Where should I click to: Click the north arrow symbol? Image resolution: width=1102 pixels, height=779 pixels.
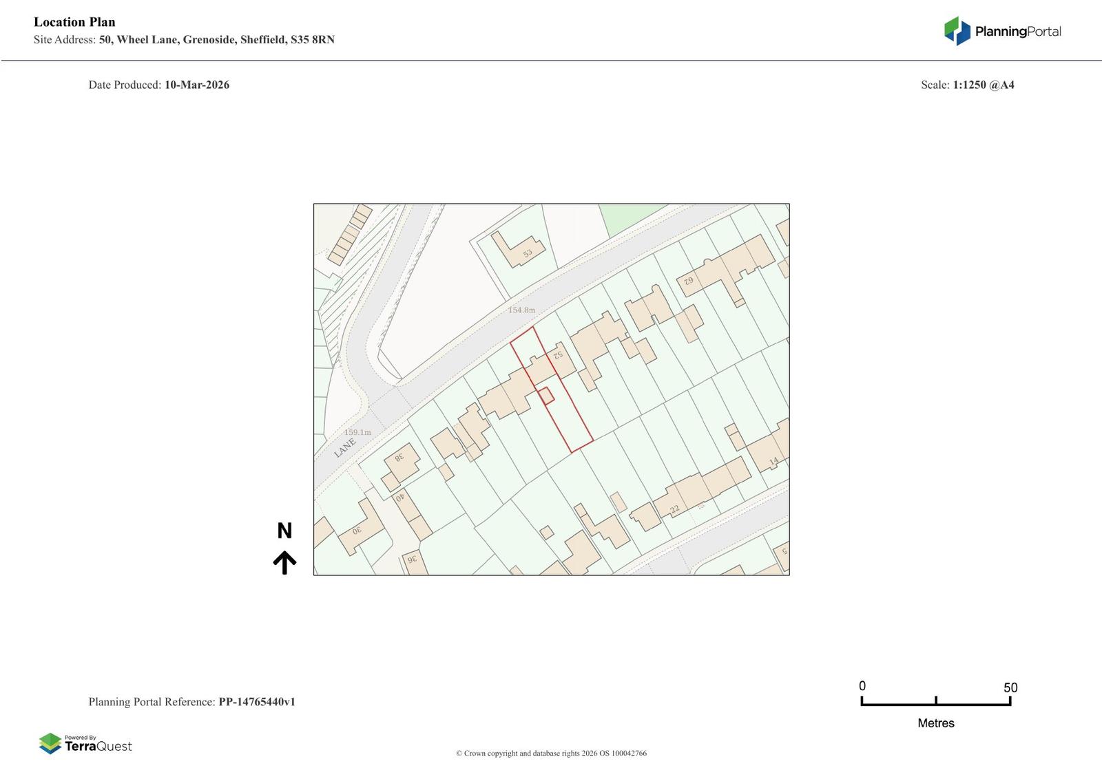(284, 562)
